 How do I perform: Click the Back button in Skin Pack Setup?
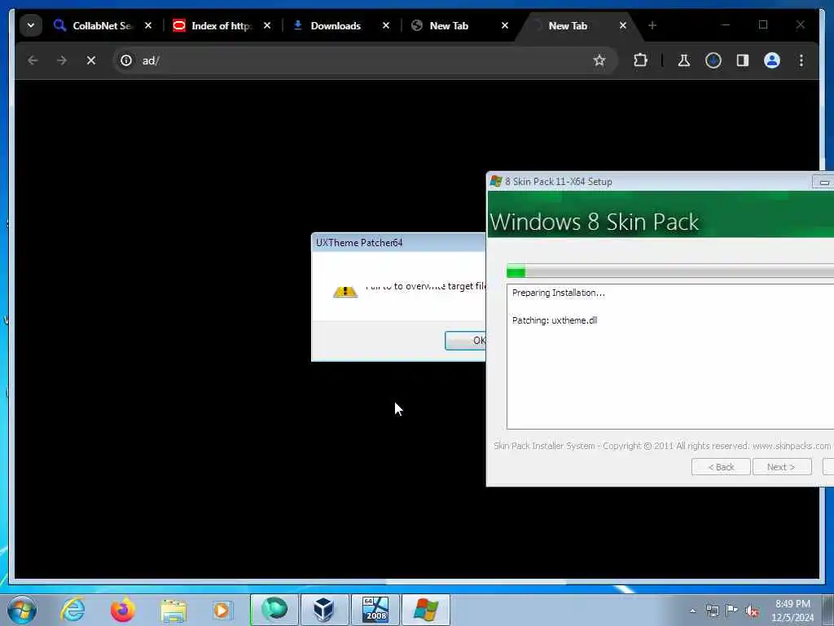coord(721,467)
